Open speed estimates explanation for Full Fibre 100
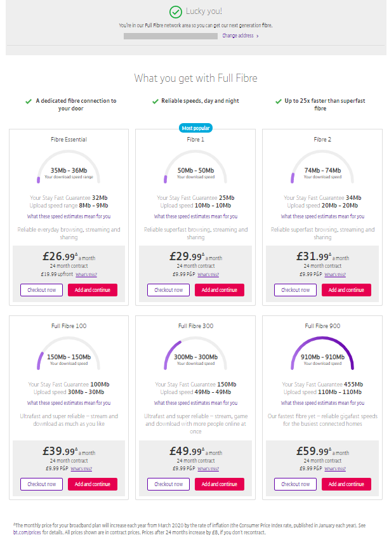Screen dimensions: 389x554 pos(69,403)
